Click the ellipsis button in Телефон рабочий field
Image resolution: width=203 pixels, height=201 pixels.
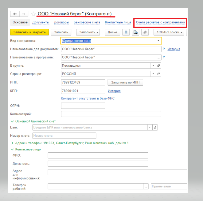pyautogui.click(x=146, y=186)
